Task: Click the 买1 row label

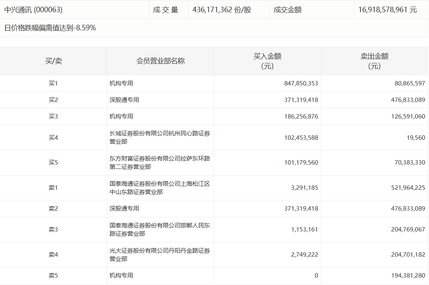Action: [53, 83]
